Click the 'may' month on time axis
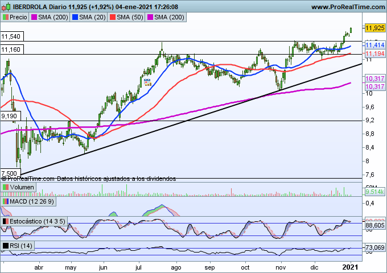The width and height of the screenshot is (387, 273). point(71,268)
